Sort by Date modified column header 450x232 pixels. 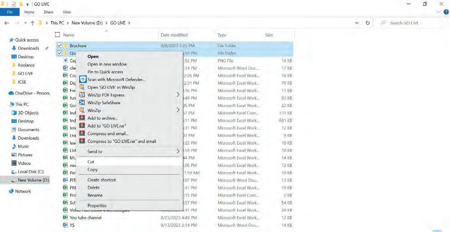(x=174, y=35)
